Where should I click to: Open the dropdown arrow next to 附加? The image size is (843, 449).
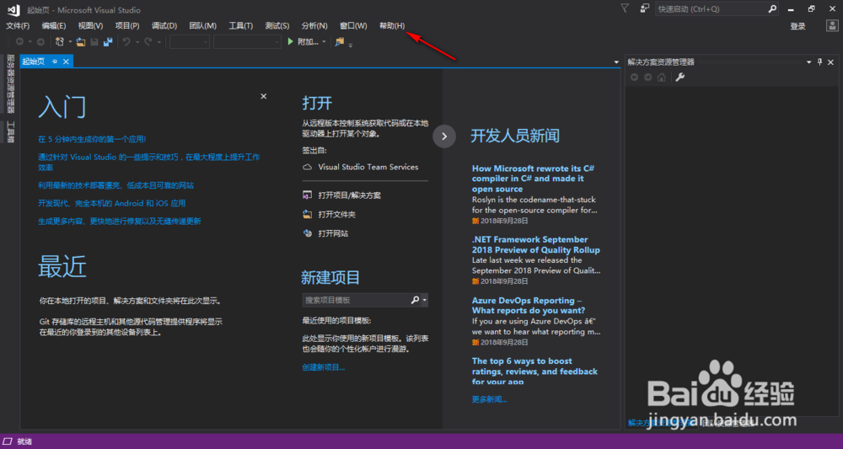(x=325, y=41)
